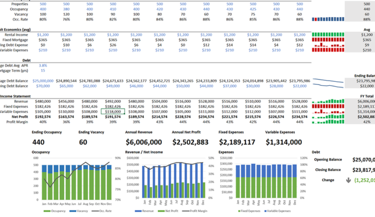The width and height of the screenshot is (375, 217).
Task: Click the Net Profit row label
Action: pos(20,117)
